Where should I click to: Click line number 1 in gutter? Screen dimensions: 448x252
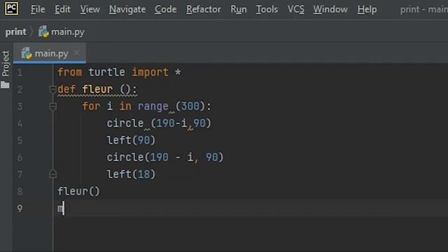[x=20, y=73]
